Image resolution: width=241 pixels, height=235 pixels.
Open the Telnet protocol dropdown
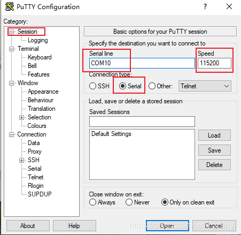205,86
